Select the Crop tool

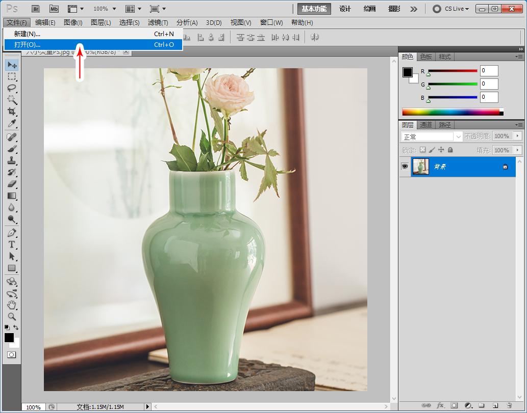pyautogui.click(x=12, y=112)
